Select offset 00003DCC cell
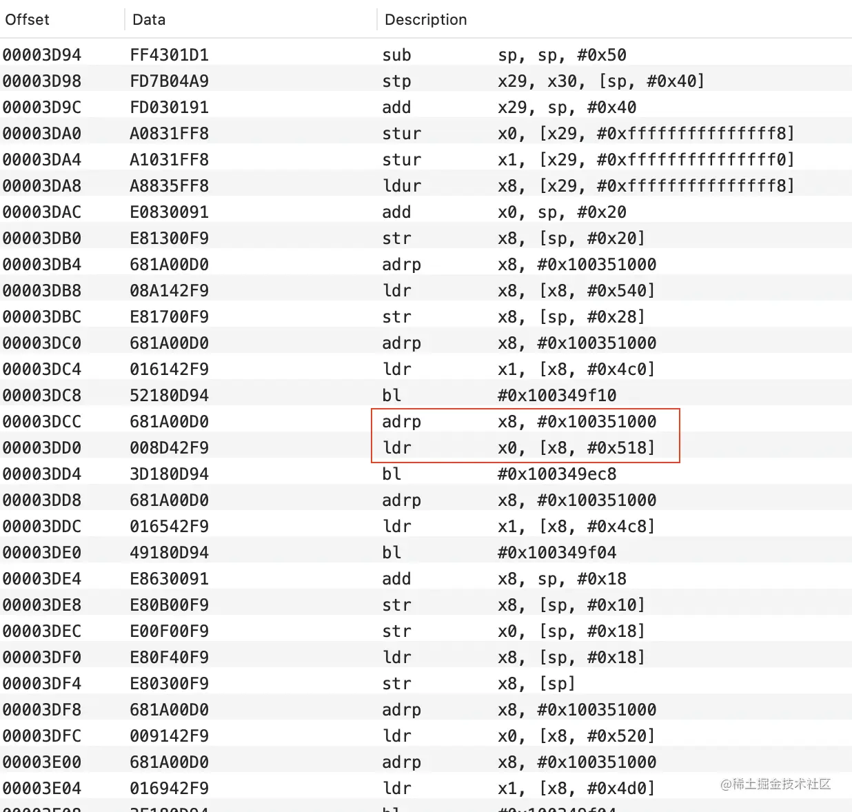Screen dimensions: 852x812 42,422
